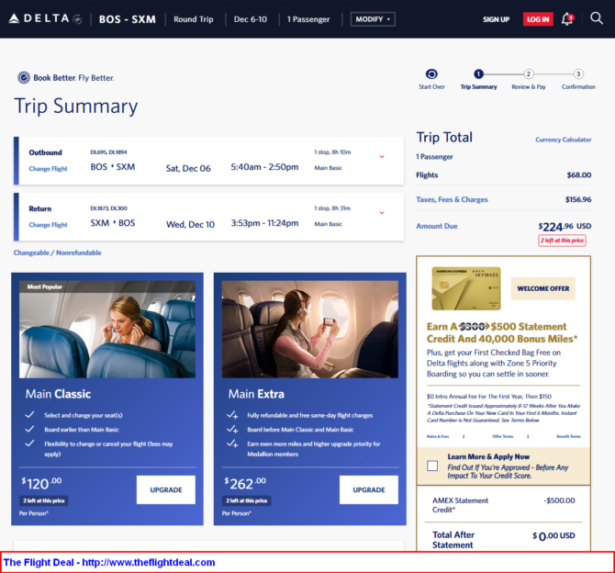The height and width of the screenshot is (573, 615).
Task: Open the Currency Calculator link
Action: (563, 140)
